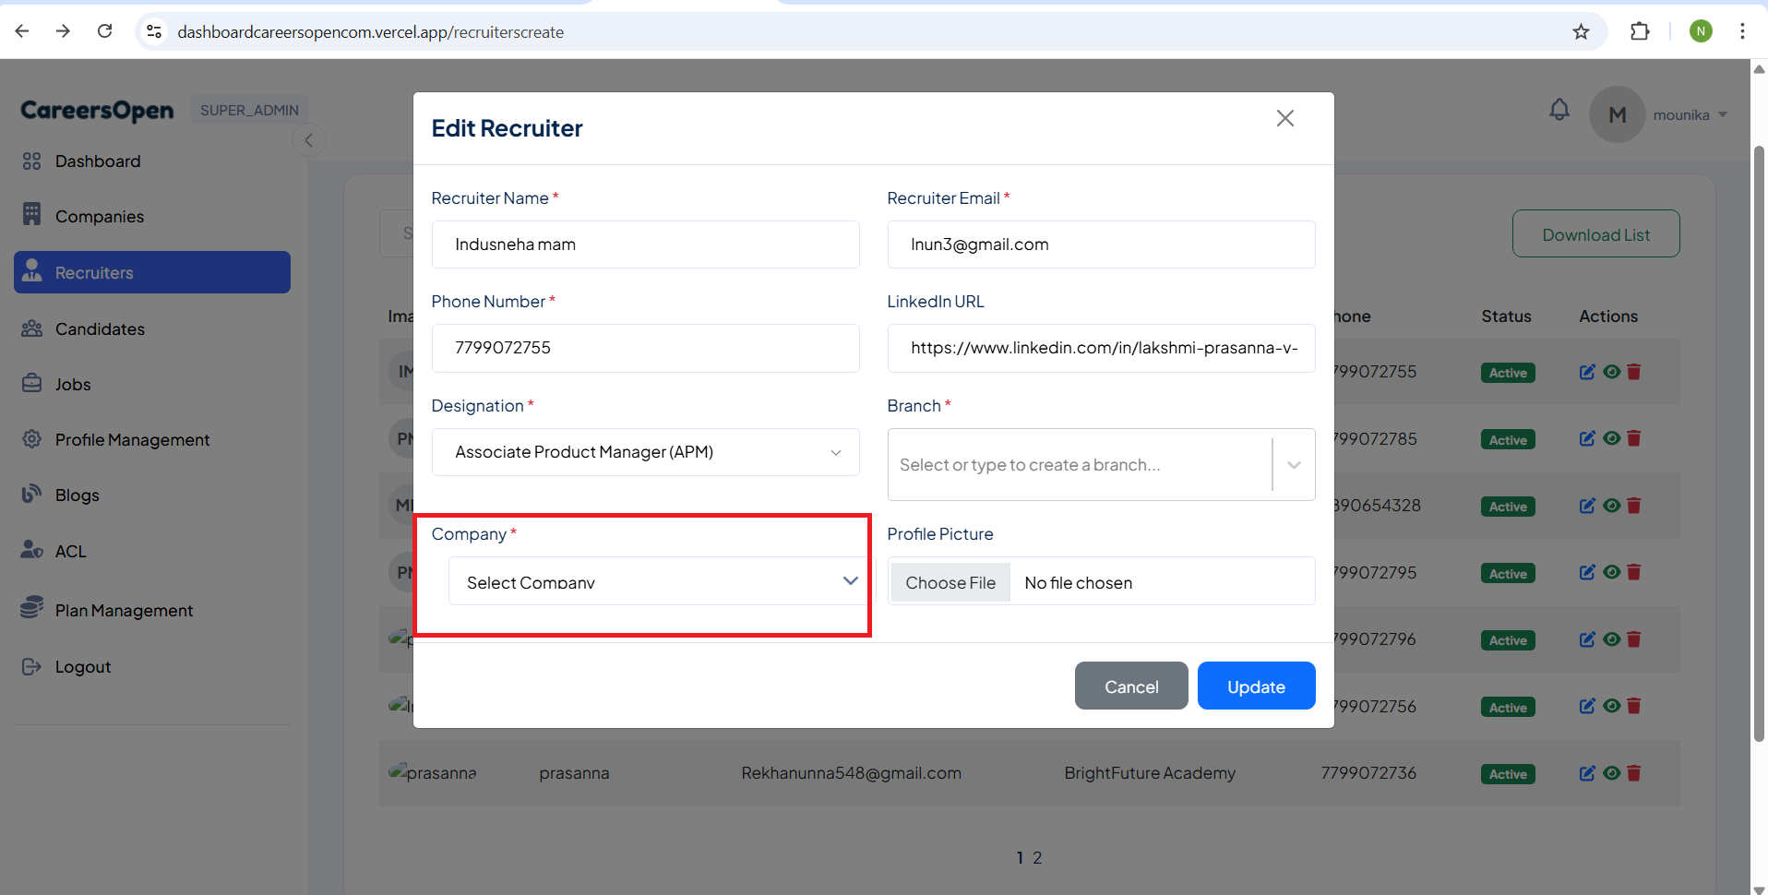Open the Branch selector chevron

click(x=1294, y=465)
